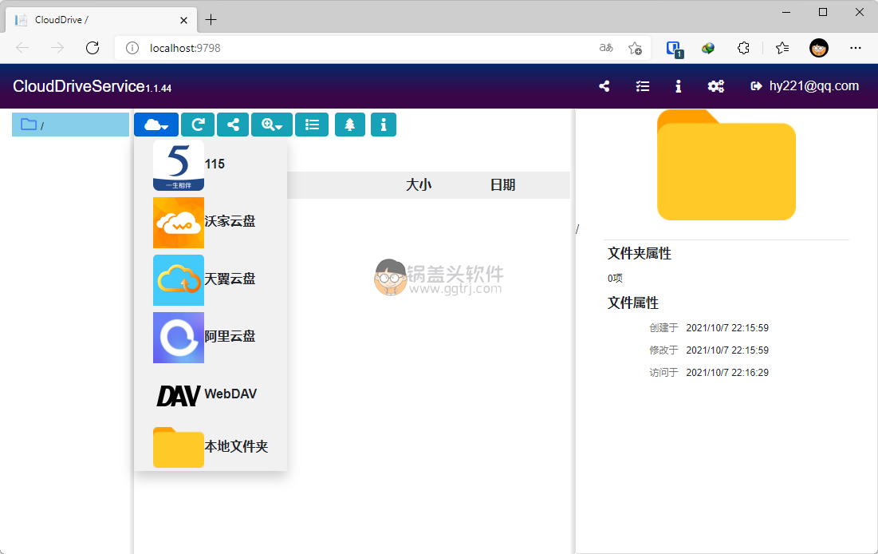Image resolution: width=878 pixels, height=554 pixels.
Task: Click the 文件夹属性 heading
Action: click(x=640, y=253)
